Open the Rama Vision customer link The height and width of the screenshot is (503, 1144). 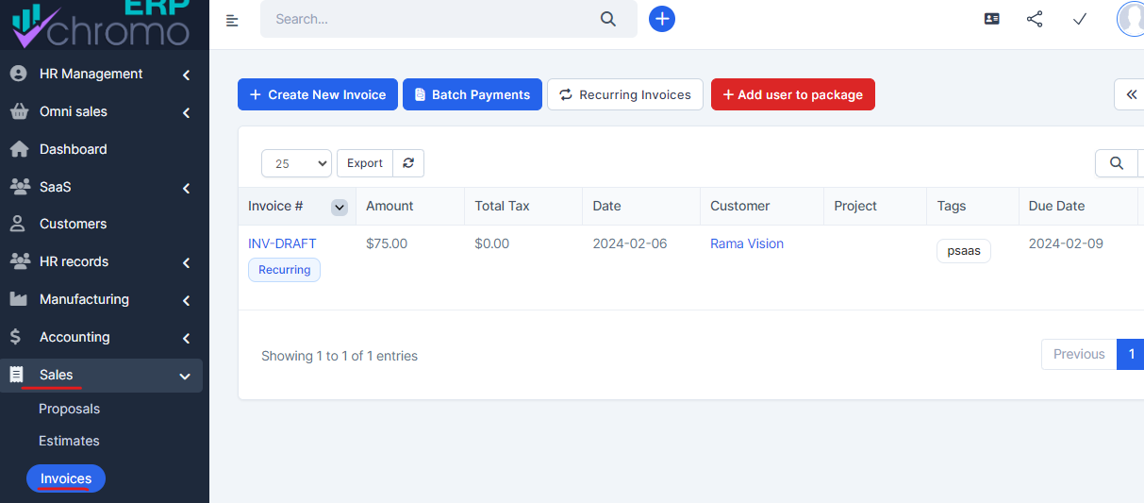point(746,243)
